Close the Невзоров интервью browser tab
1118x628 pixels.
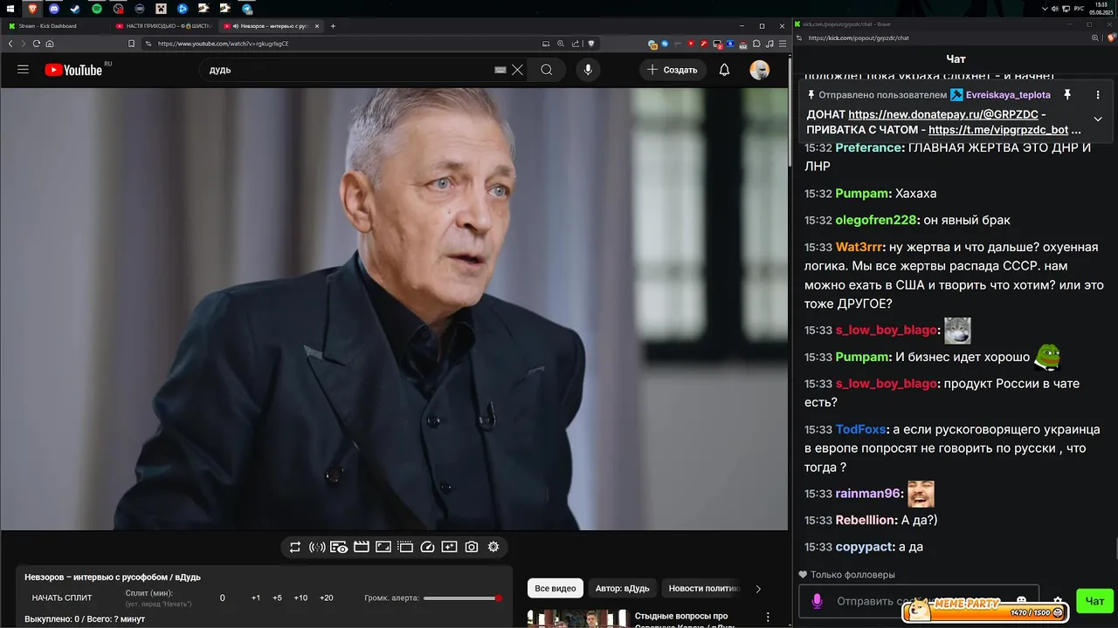point(317,26)
